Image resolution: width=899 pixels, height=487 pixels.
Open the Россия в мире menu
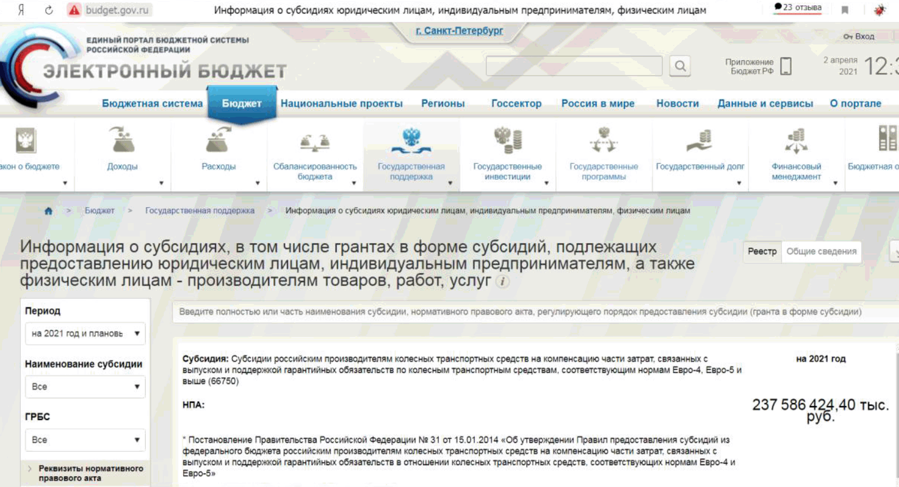point(598,103)
